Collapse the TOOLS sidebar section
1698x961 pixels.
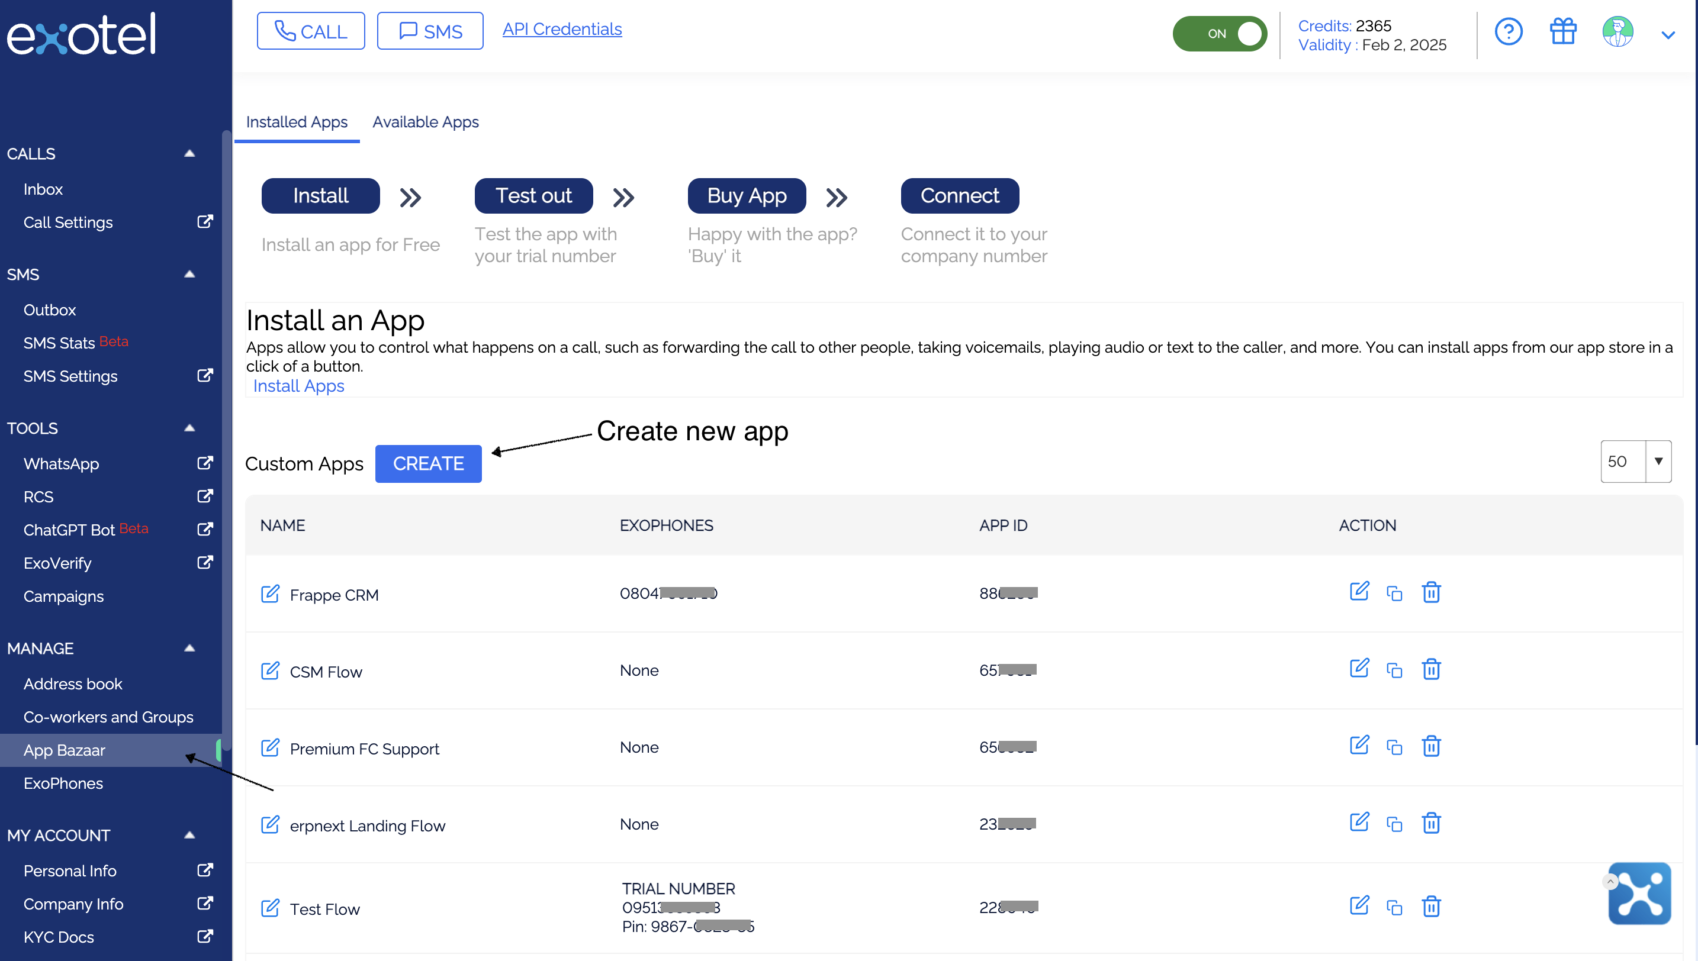click(189, 428)
